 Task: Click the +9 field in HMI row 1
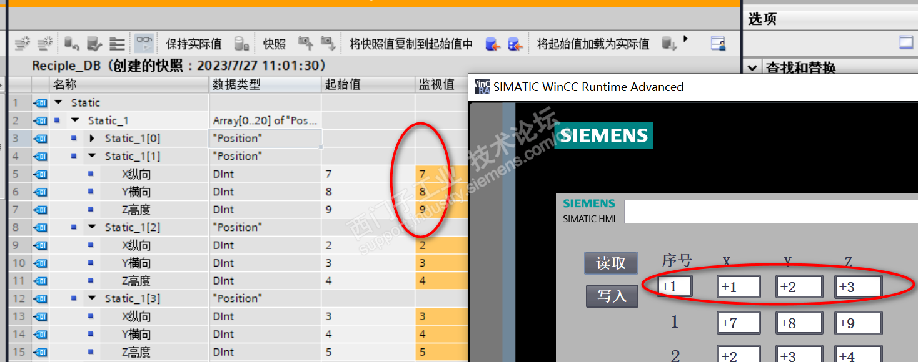(x=859, y=323)
